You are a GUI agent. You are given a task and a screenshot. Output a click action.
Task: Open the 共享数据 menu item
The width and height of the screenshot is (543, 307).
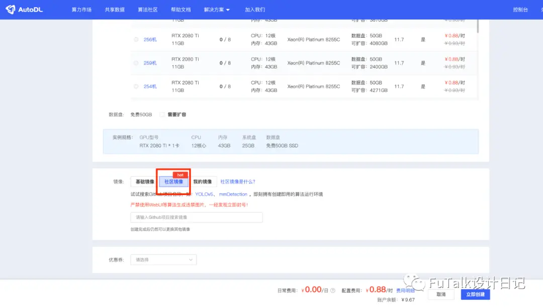pos(115,10)
